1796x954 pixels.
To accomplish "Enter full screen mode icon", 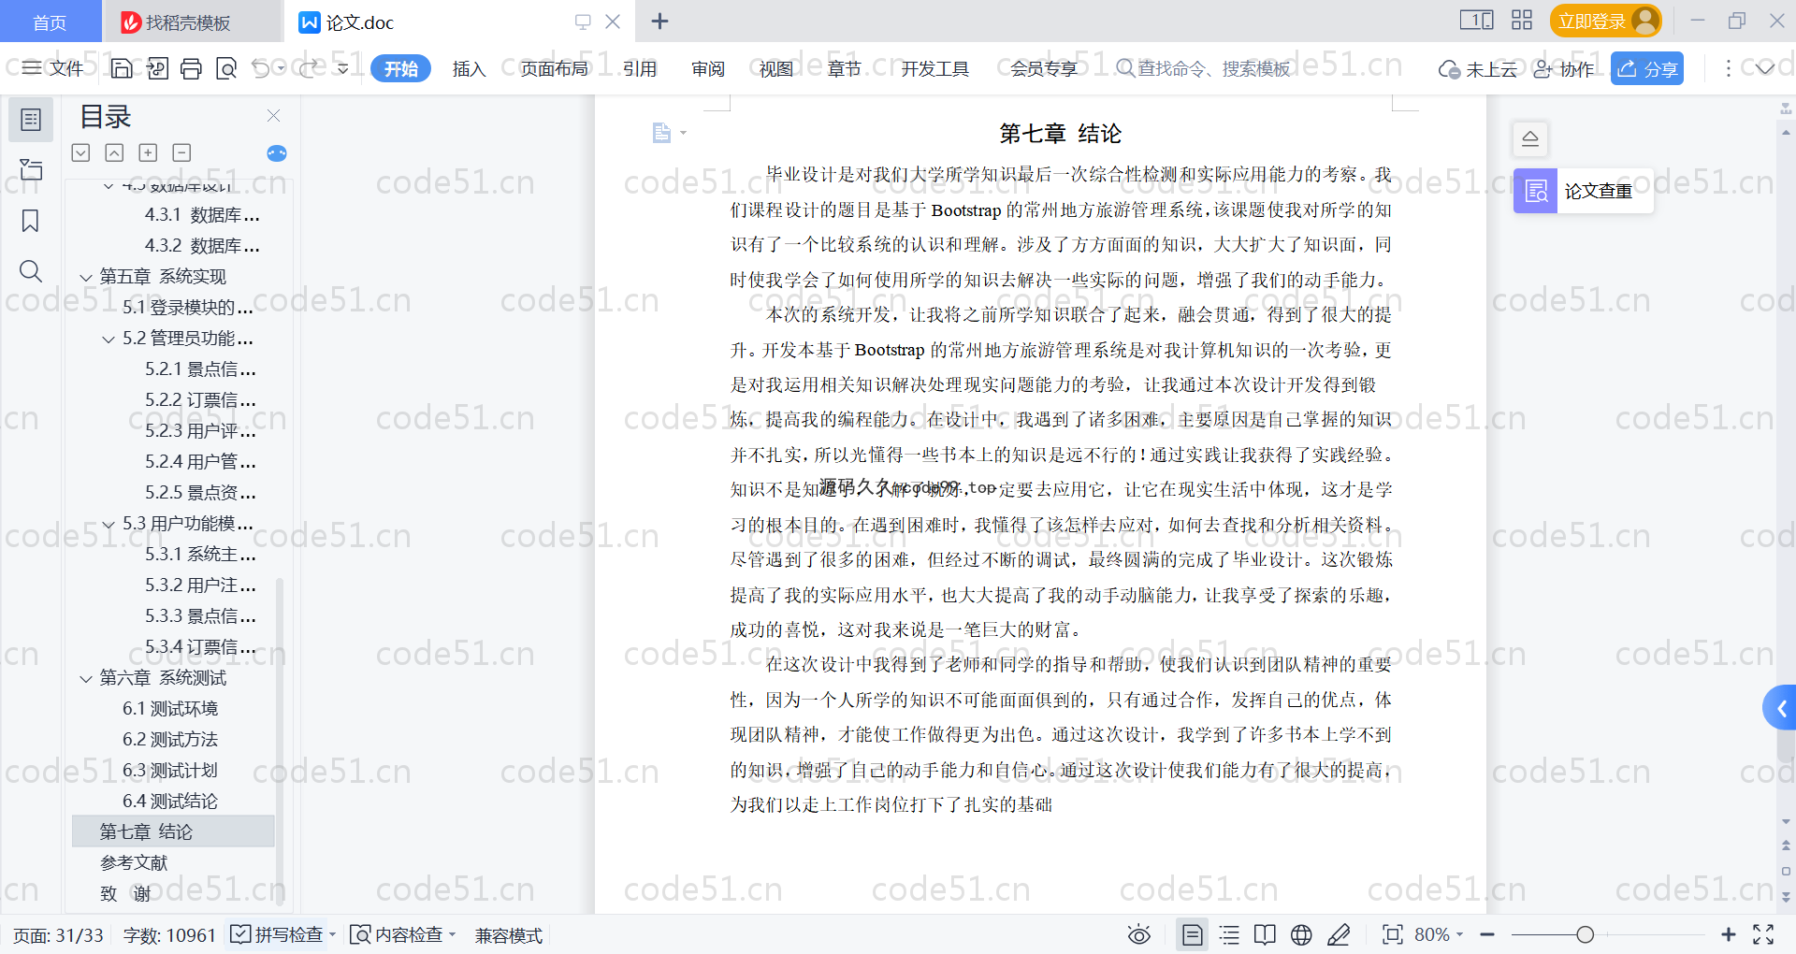I will (x=1763, y=934).
